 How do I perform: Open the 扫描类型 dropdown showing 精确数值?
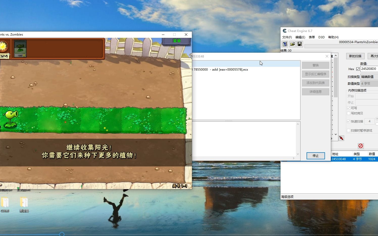pyautogui.click(x=369, y=77)
